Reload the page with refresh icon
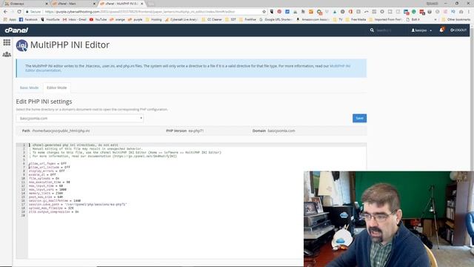 coord(19,12)
